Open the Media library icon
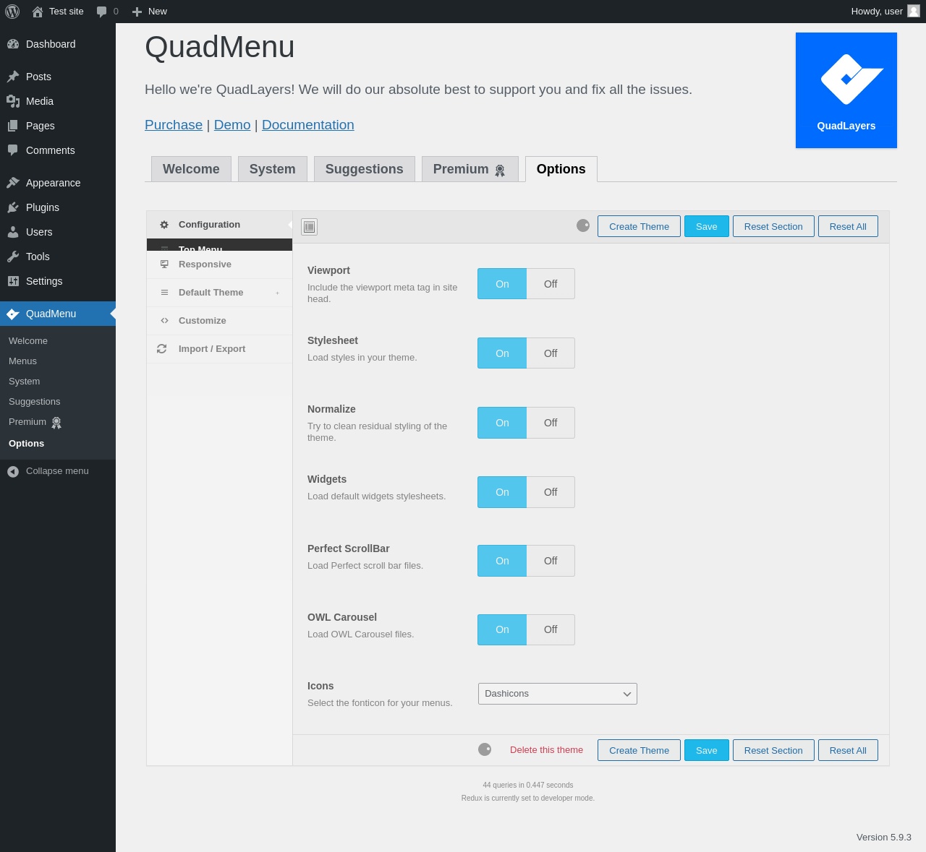Image resolution: width=926 pixels, height=852 pixels. 13,101
